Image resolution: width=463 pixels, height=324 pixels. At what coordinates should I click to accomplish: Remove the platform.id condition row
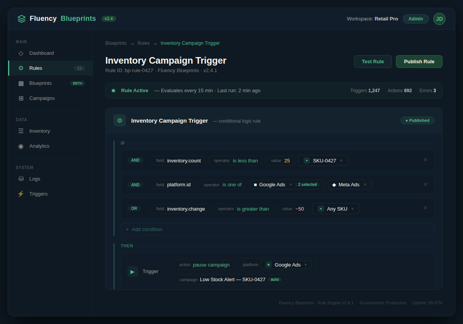pyautogui.click(x=426, y=184)
